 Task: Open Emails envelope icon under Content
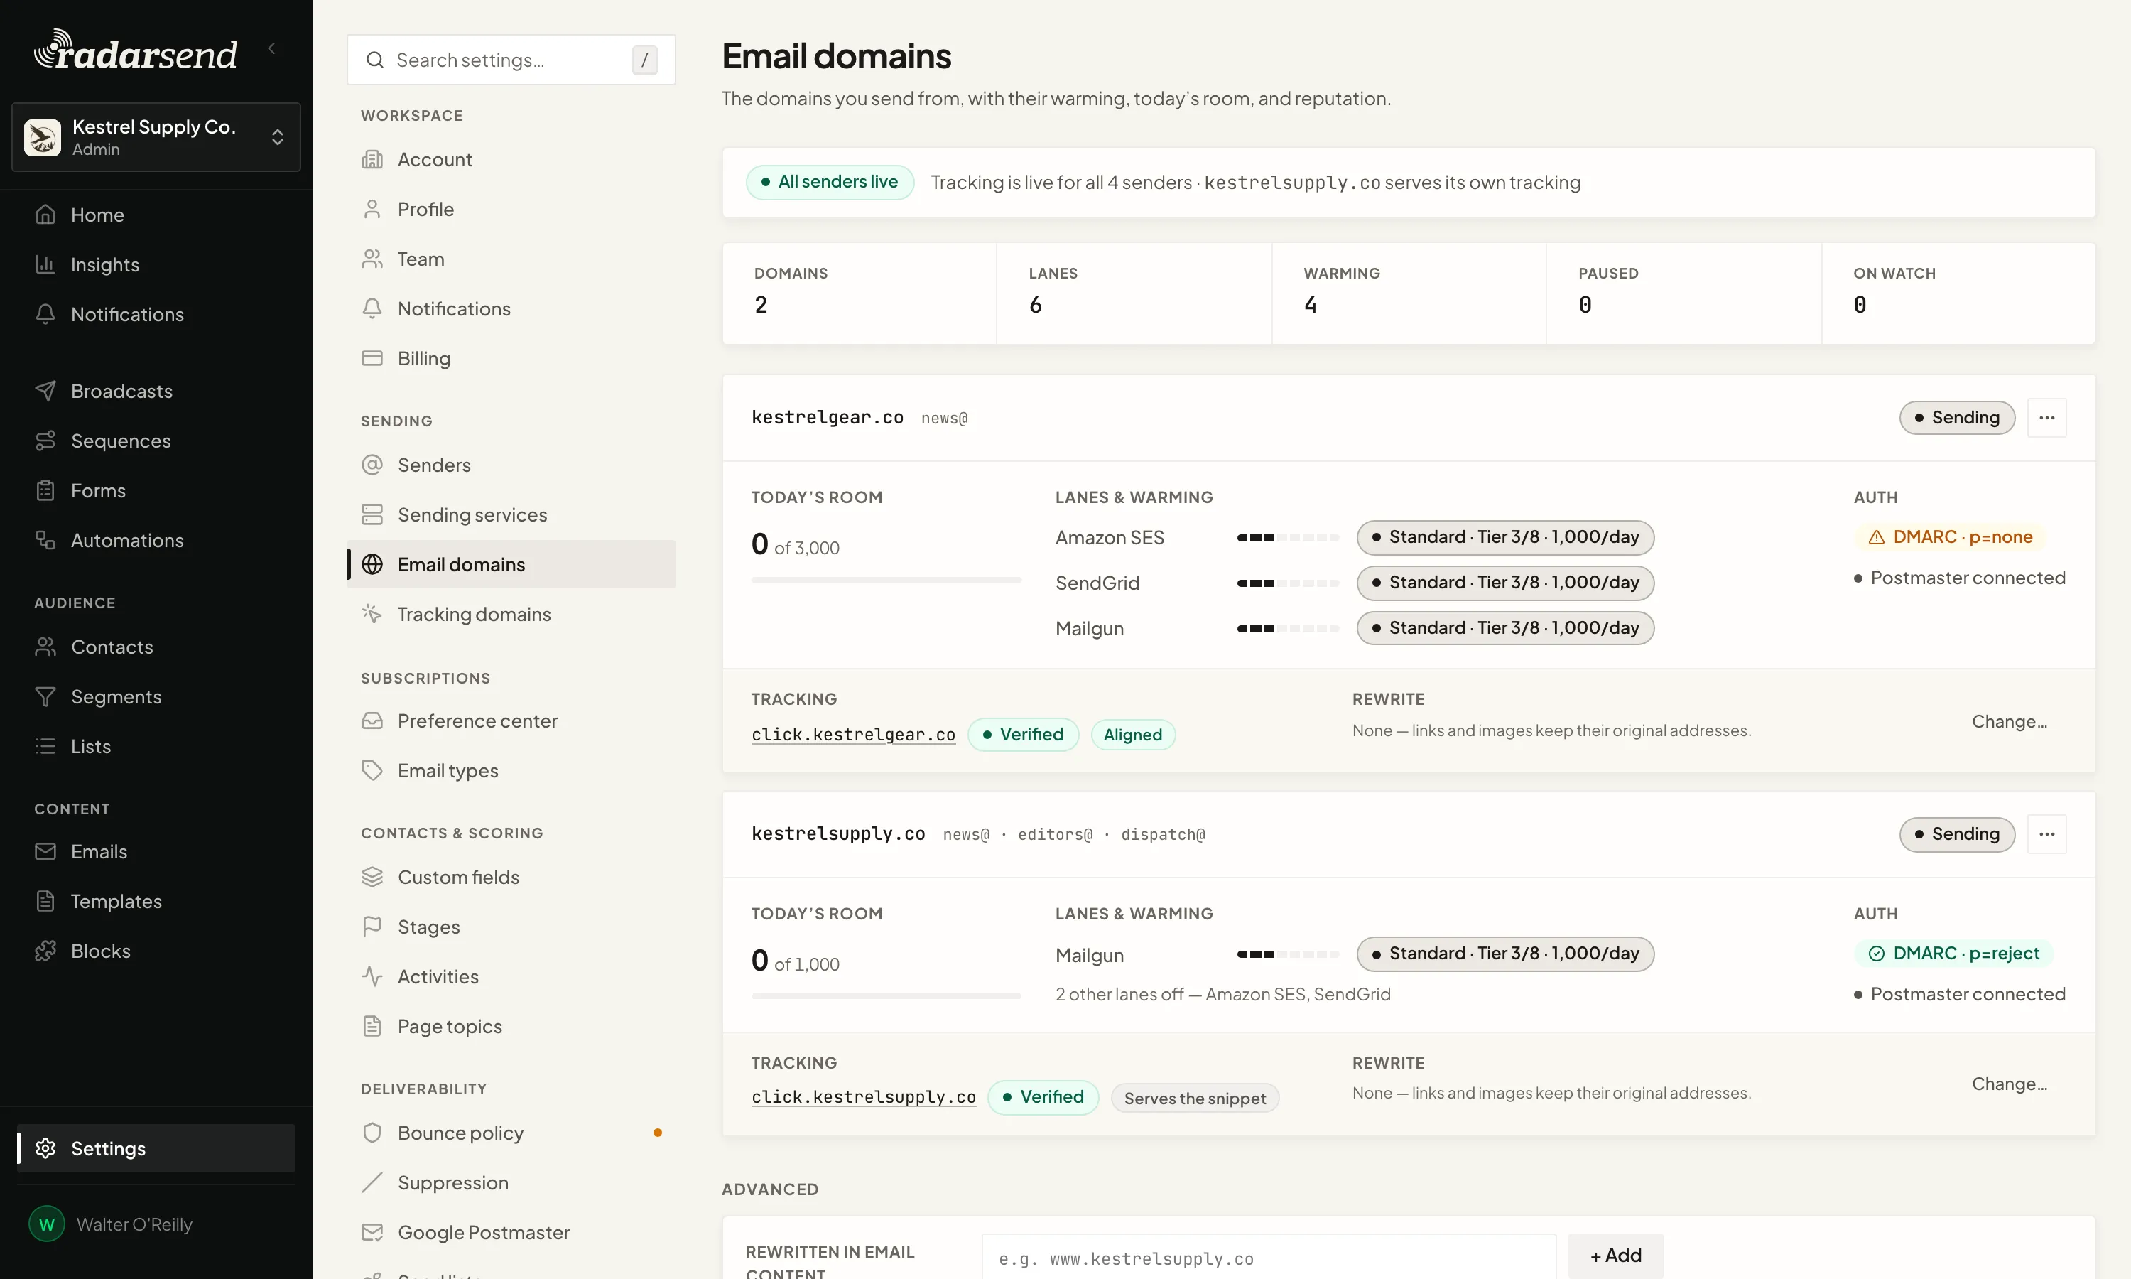click(45, 851)
